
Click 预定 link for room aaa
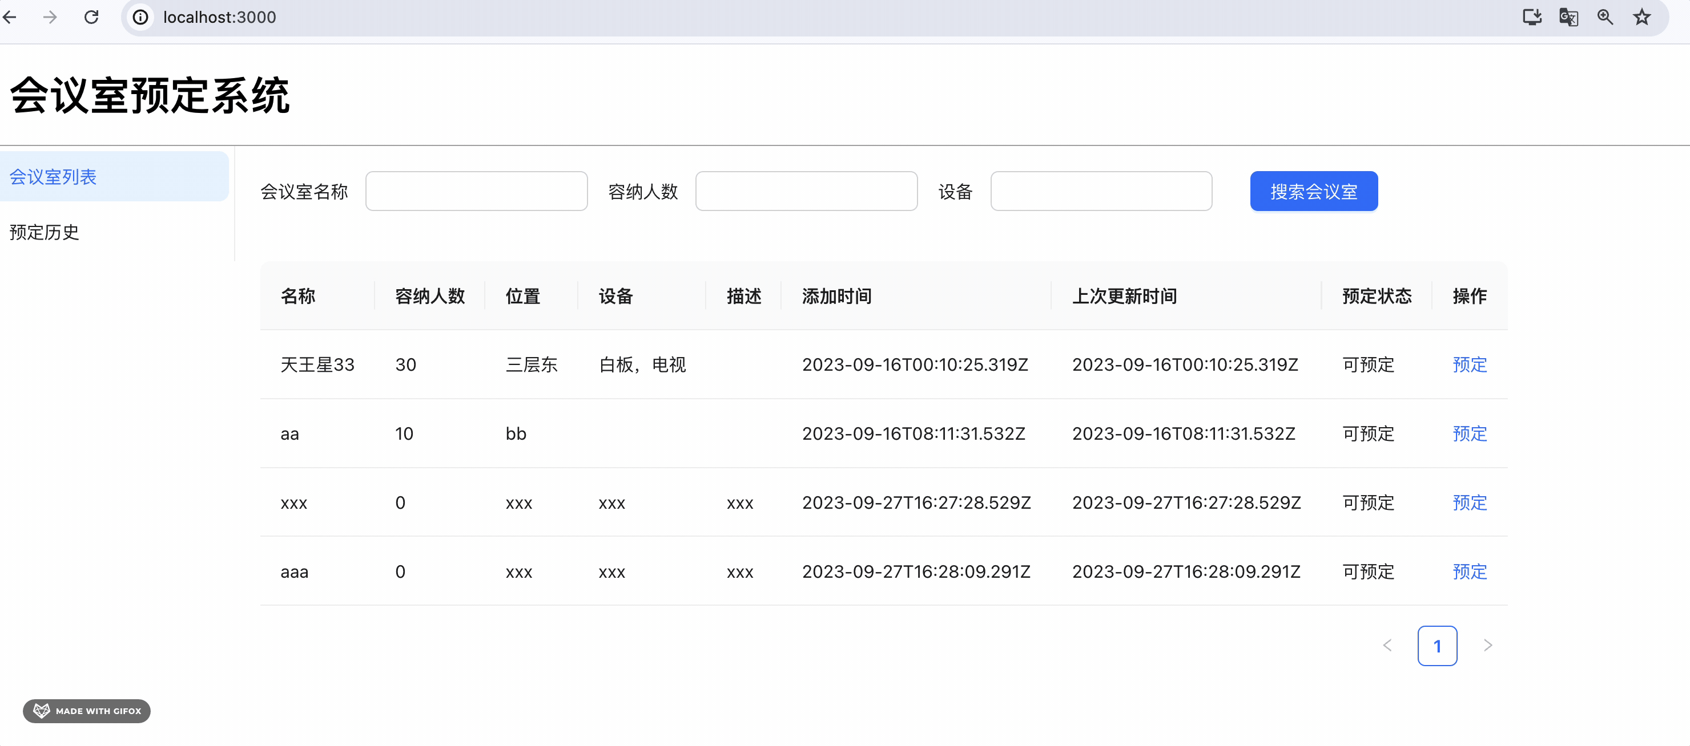coord(1469,571)
